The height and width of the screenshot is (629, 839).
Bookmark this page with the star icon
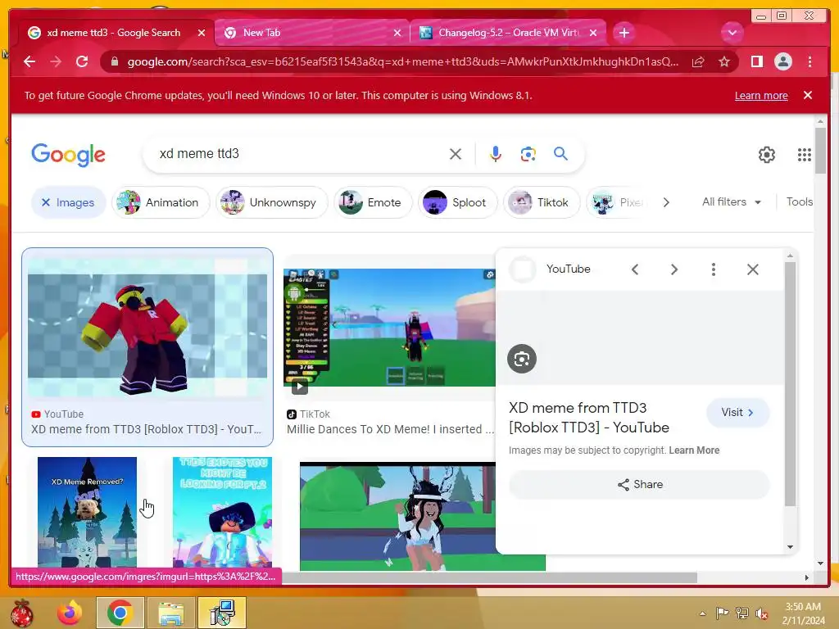pyautogui.click(x=724, y=62)
